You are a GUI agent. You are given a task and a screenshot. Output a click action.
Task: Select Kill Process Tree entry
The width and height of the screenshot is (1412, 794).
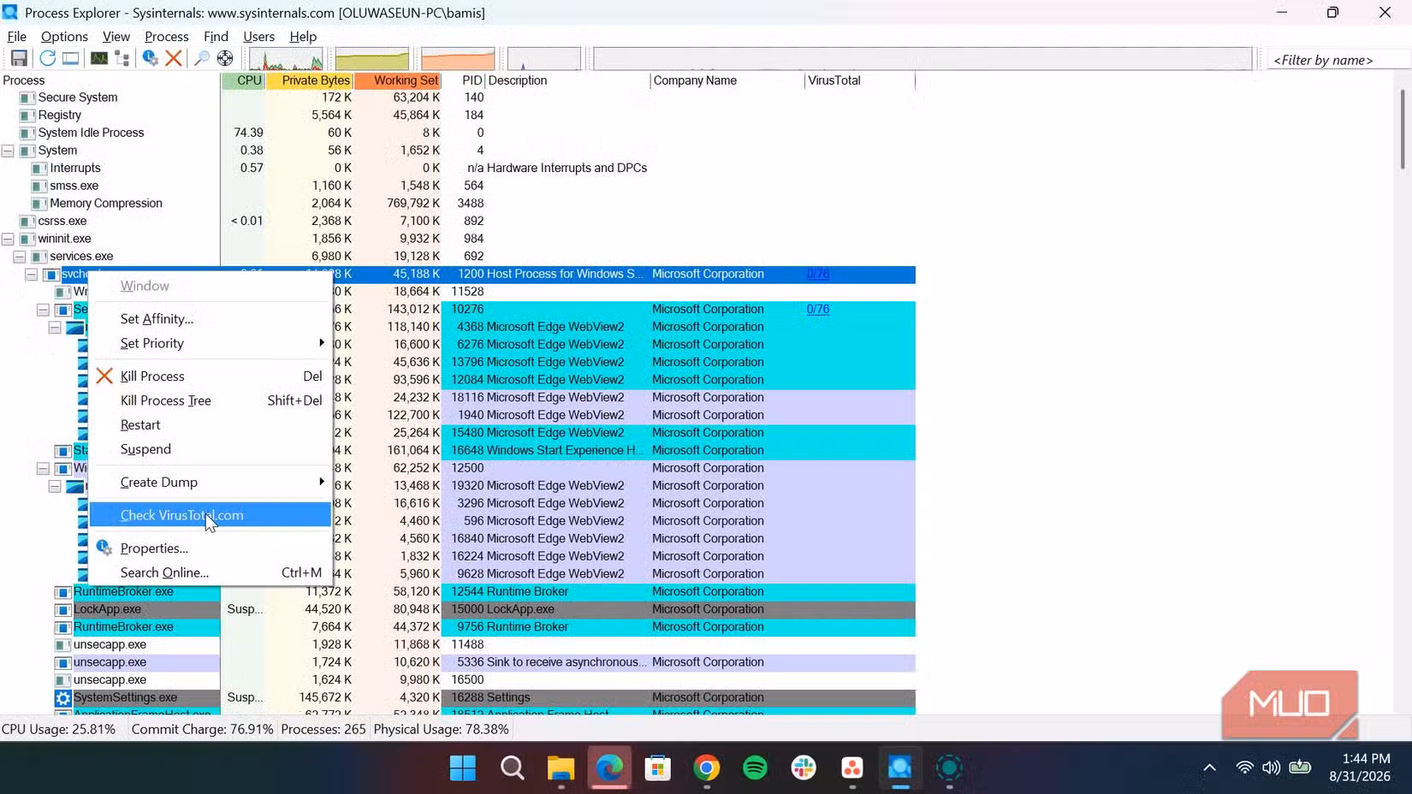(x=211, y=400)
